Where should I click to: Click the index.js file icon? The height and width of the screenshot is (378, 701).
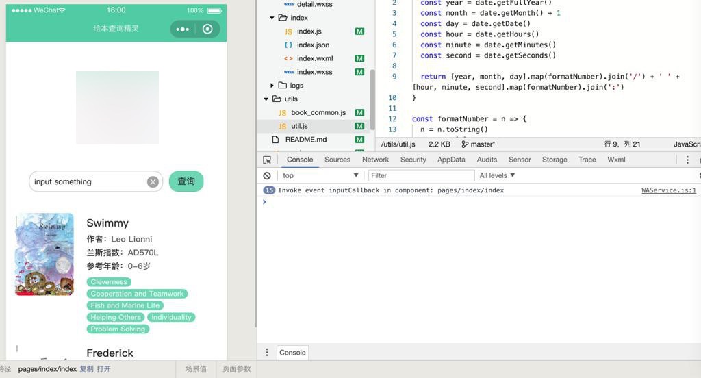pyautogui.click(x=288, y=32)
